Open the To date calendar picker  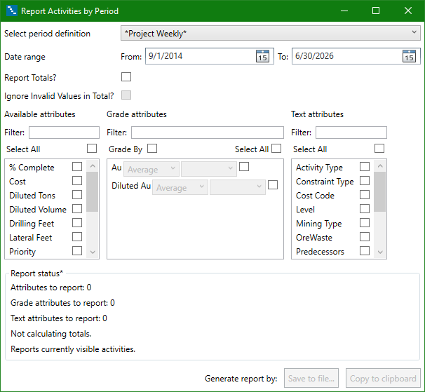(x=409, y=57)
